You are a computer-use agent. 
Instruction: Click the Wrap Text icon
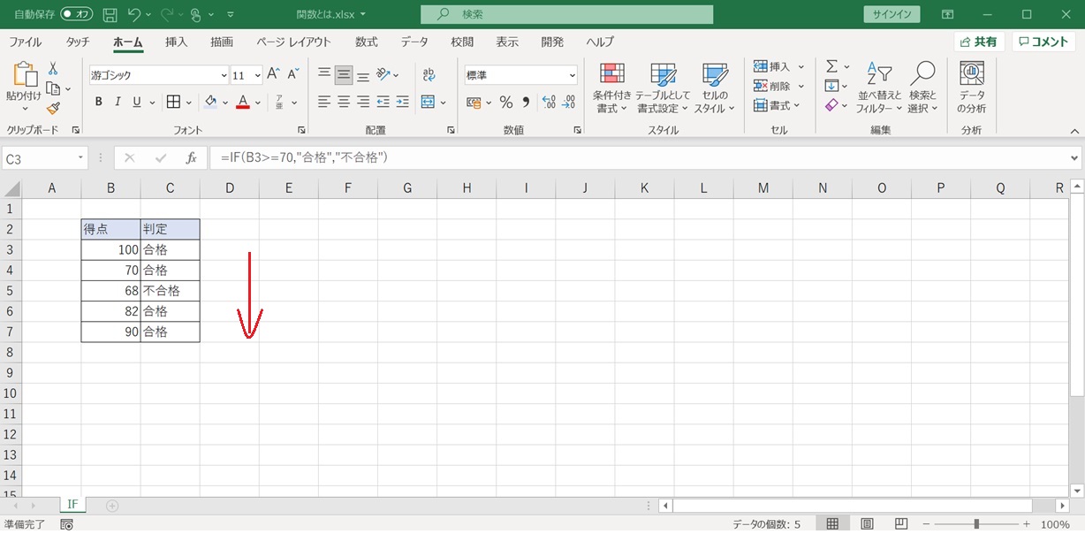pos(429,75)
